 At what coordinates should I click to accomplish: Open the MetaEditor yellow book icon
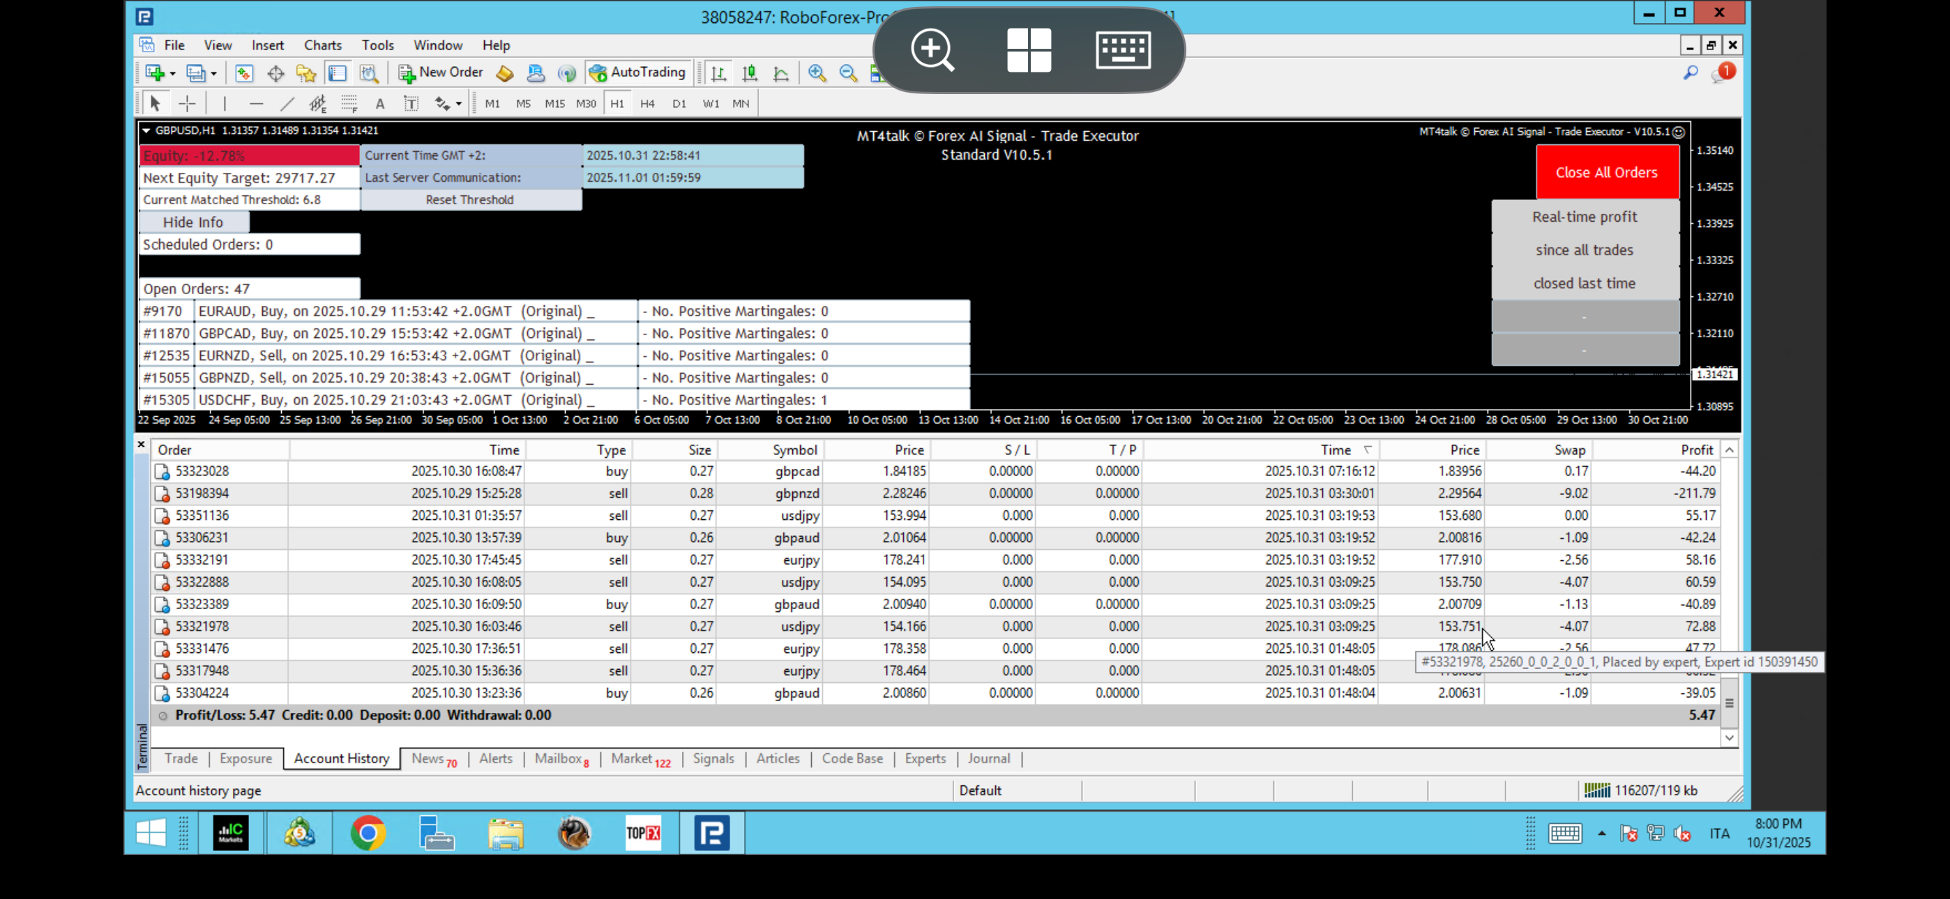[x=505, y=72]
